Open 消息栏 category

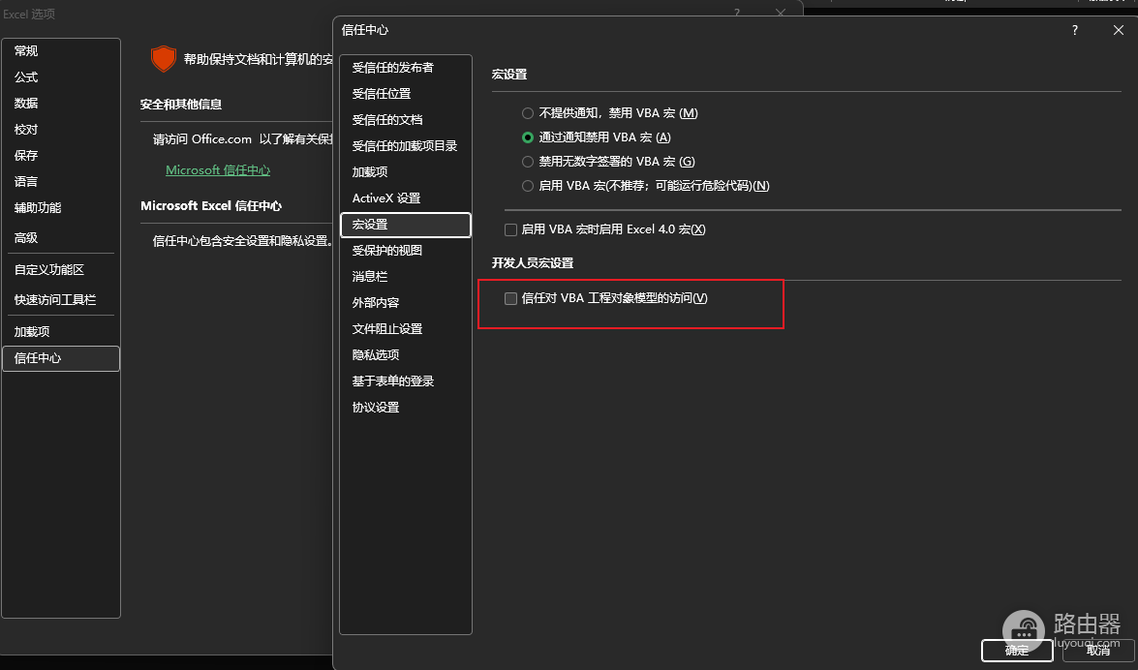coord(406,277)
